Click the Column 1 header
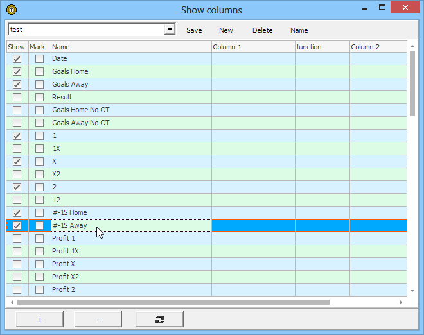424x335 pixels. (253, 47)
